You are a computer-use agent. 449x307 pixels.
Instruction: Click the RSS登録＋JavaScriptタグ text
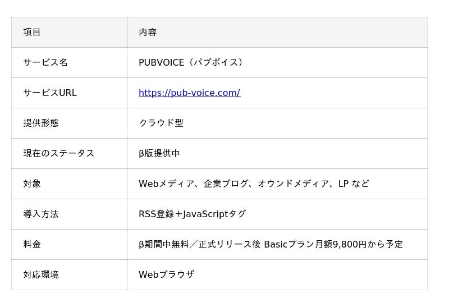(x=192, y=214)
